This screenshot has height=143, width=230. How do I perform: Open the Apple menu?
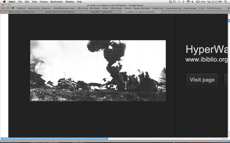point(4,1)
